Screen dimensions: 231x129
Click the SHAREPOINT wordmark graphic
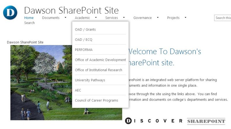coord(206,121)
